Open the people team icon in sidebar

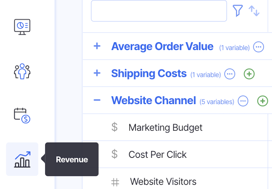(22, 71)
